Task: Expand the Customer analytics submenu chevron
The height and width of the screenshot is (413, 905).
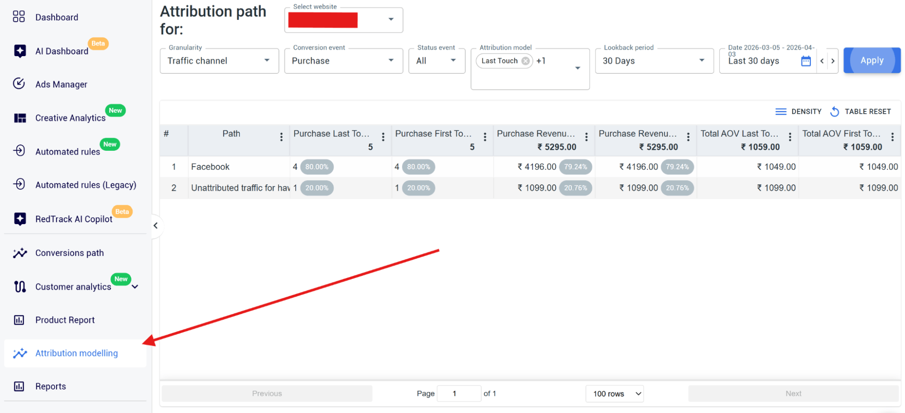Action: point(135,287)
